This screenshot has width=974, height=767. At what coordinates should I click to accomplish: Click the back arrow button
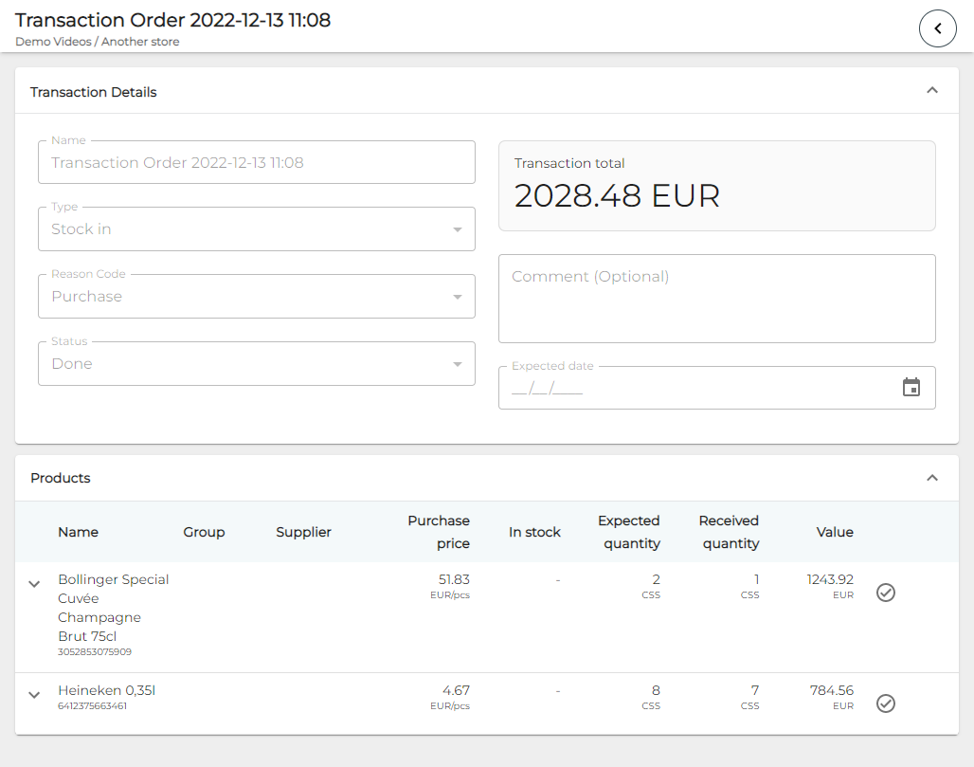[x=937, y=28]
